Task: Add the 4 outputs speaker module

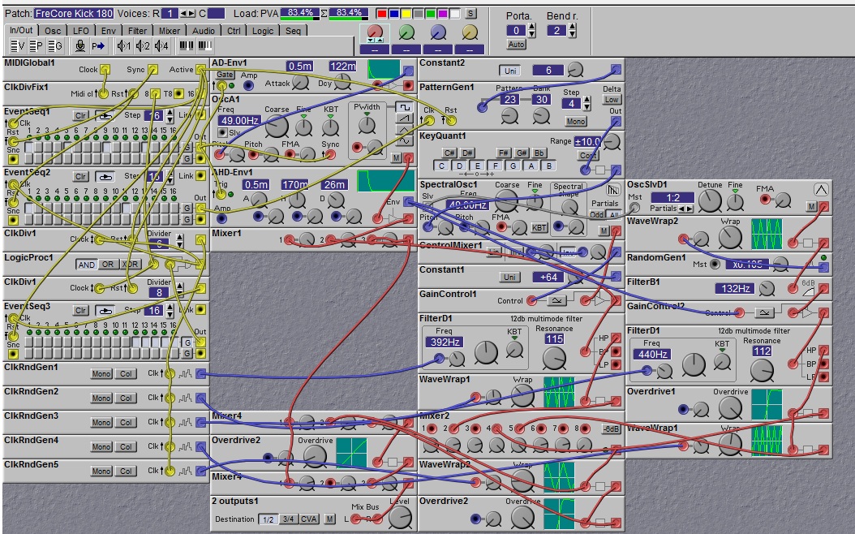Action: (161, 45)
